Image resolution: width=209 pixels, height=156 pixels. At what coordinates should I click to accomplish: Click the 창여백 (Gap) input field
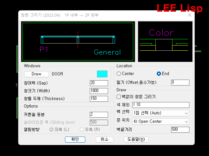pyautogui.click(x=99, y=83)
